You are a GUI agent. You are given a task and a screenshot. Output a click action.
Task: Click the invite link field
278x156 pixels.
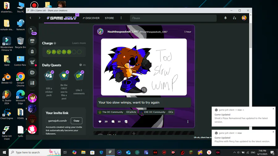[58, 121]
